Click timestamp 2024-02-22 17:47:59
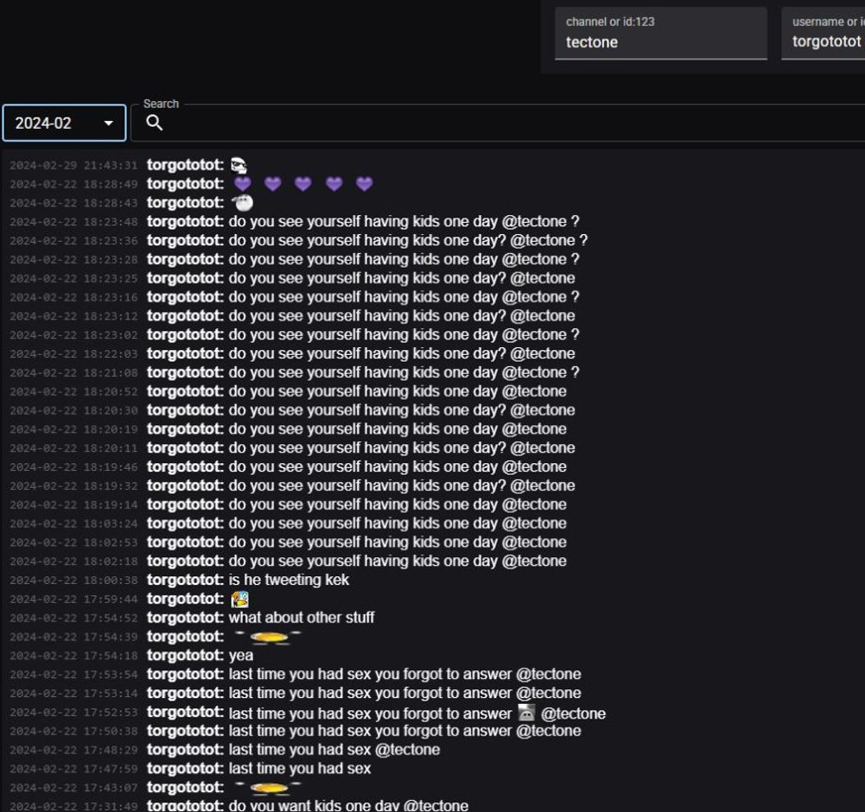The width and height of the screenshot is (865, 812). (x=73, y=769)
